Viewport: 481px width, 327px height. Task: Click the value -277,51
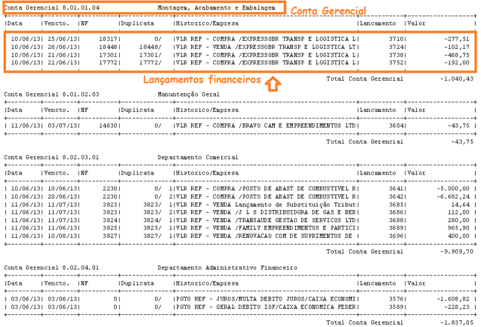[x=457, y=39]
